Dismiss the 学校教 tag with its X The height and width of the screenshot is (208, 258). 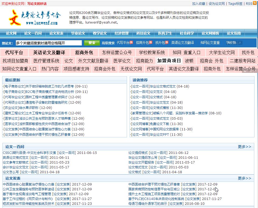(x=239, y=43)
